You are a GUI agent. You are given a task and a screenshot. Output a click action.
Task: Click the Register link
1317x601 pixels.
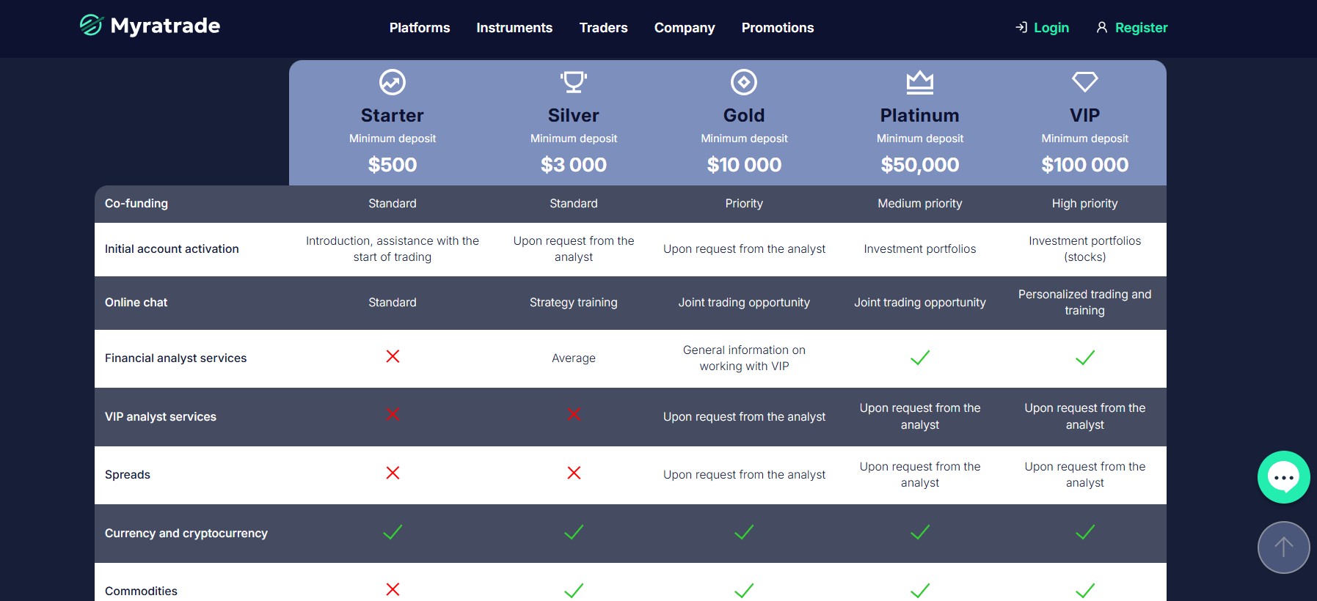point(1141,28)
